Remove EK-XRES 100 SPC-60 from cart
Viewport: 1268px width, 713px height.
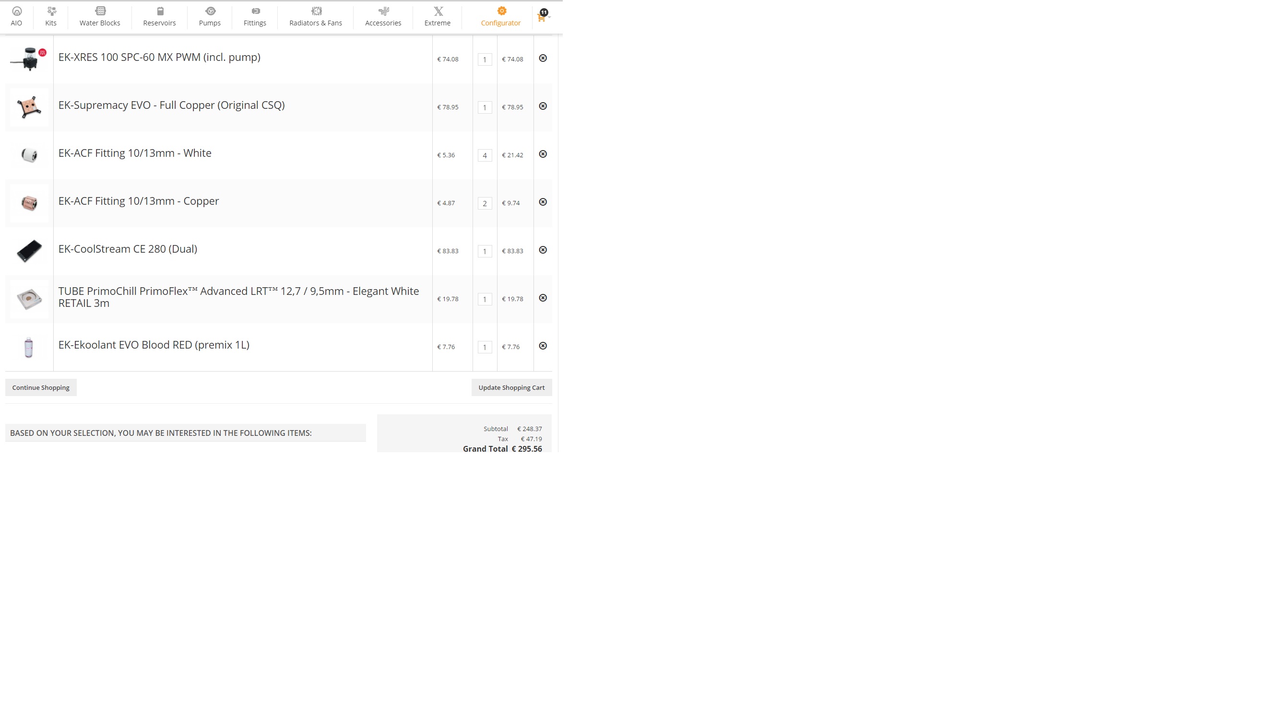coord(543,58)
